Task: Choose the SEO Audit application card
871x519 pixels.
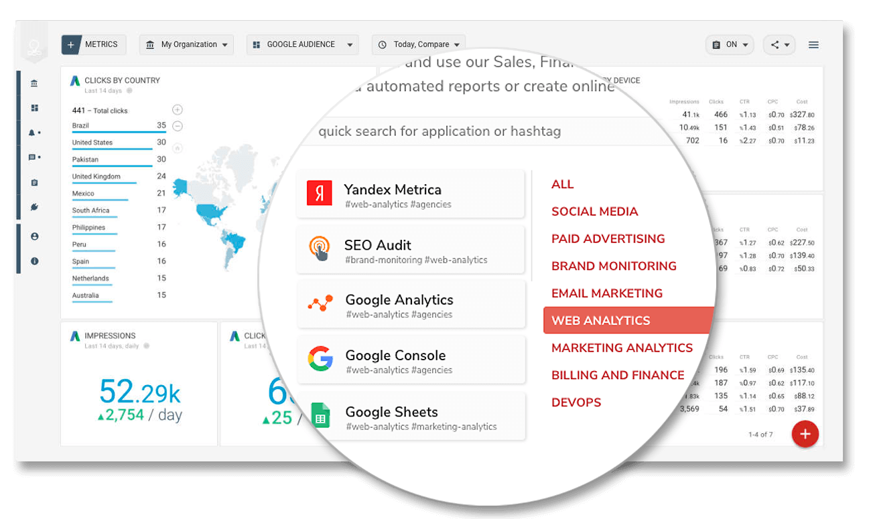Action: [411, 249]
